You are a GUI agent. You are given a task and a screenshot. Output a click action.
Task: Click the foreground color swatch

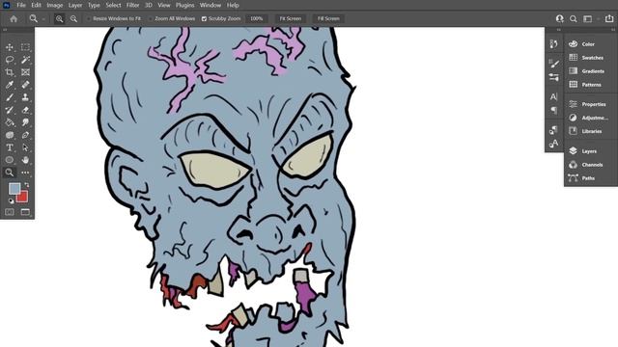pos(14,189)
